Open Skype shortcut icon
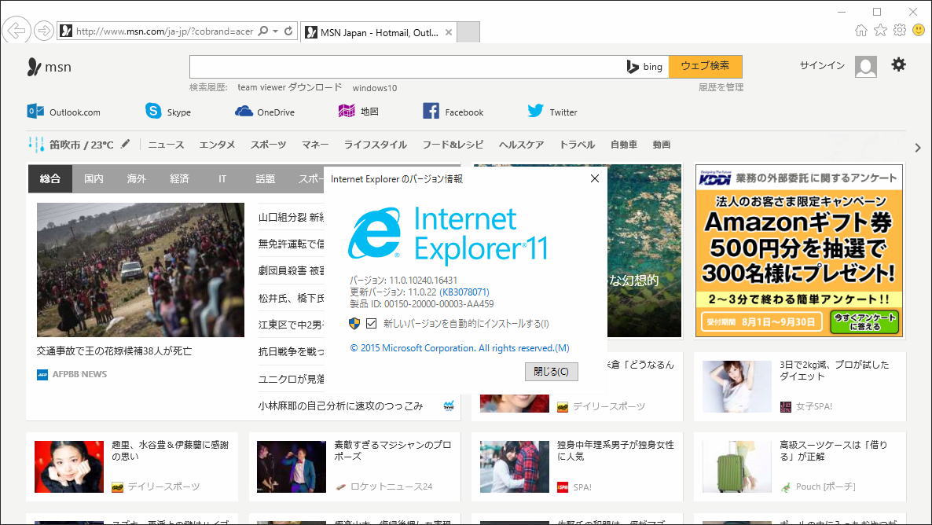The width and height of the screenshot is (932, 525). (153, 111)
